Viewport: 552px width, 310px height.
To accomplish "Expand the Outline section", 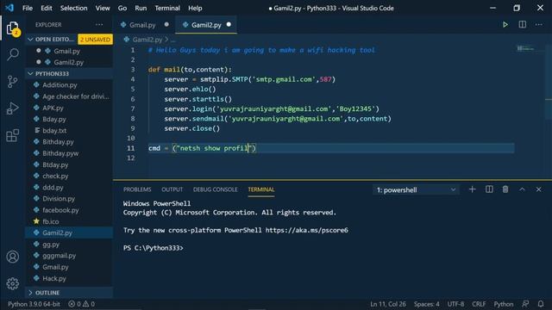I will 69,293.
